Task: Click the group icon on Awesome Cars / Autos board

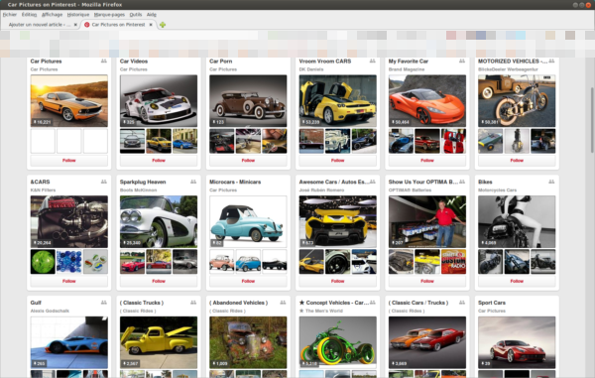Action: tap(373, 182)
